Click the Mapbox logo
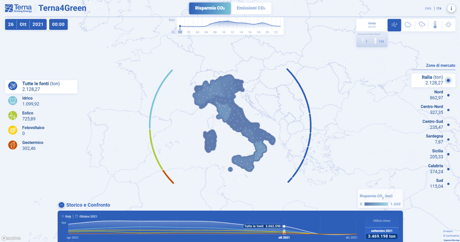The width and height of the screenshot is (460, 242). coord(11,238)
